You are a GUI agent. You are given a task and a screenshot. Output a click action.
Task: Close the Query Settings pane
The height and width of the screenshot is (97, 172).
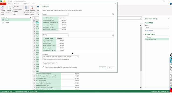coord(168,19)
